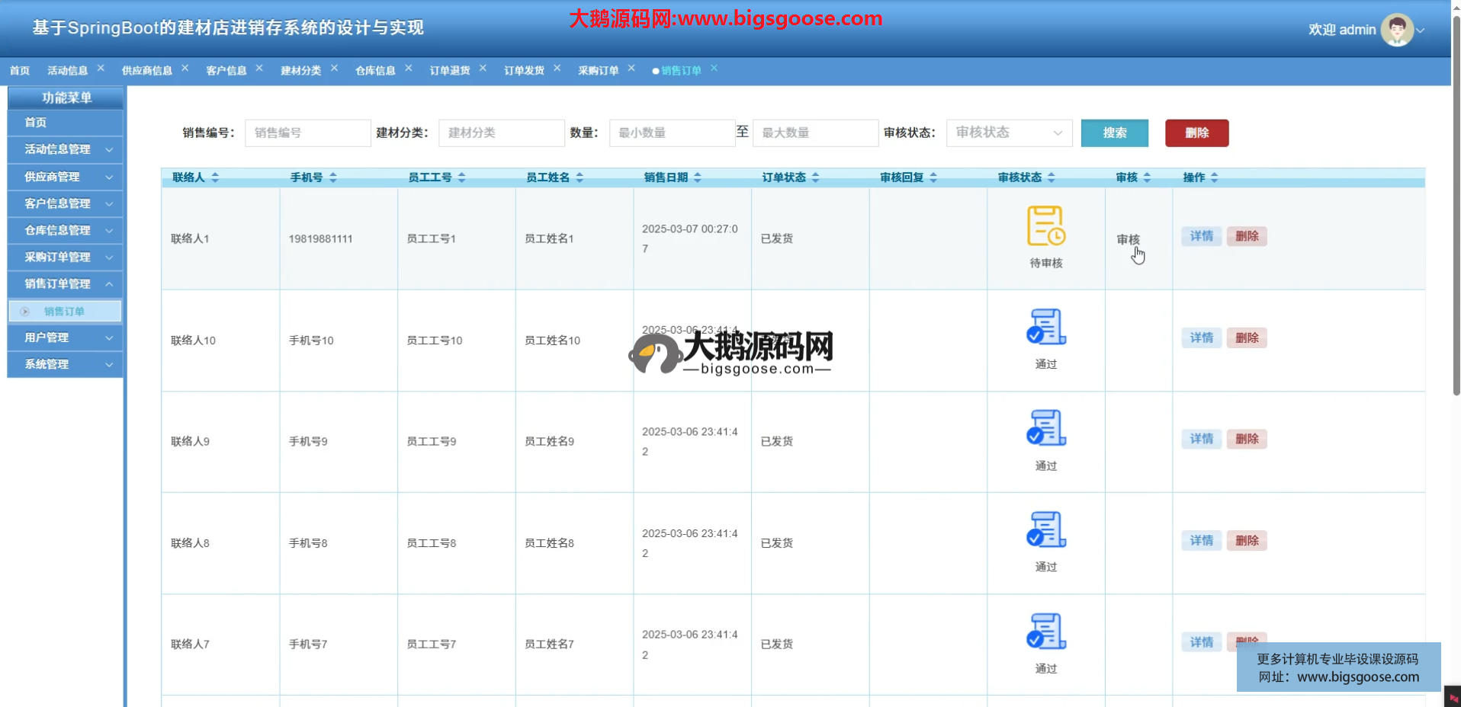The width and height of the screenshot is (1461, 707).
Task: Select 销售订单 in the sidebar submenu
Action: pyautogui.click(x=64, y=311)
